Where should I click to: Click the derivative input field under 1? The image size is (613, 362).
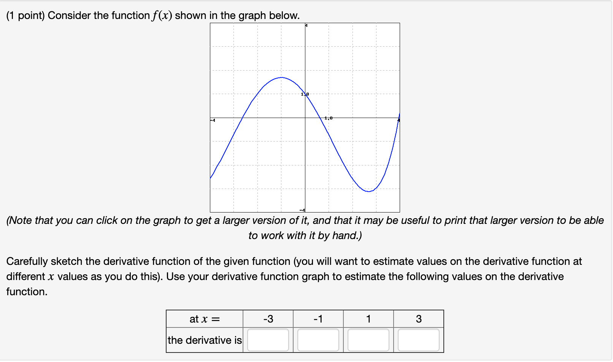coord(368,340)
